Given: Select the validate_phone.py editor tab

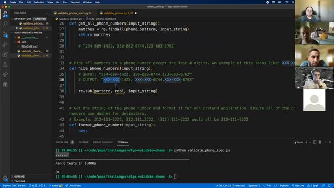Looking at the screenshot, I should coord(116,13).
